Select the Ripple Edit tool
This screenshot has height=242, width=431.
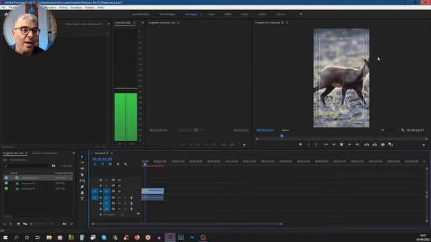[82, 169]
